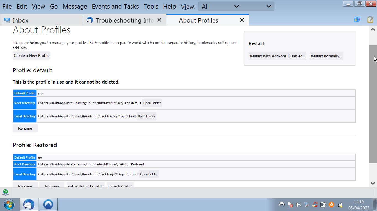This screenshot has width=377, height=211.
Task: Open the Windows Start menu
Action: click(9, 204)
